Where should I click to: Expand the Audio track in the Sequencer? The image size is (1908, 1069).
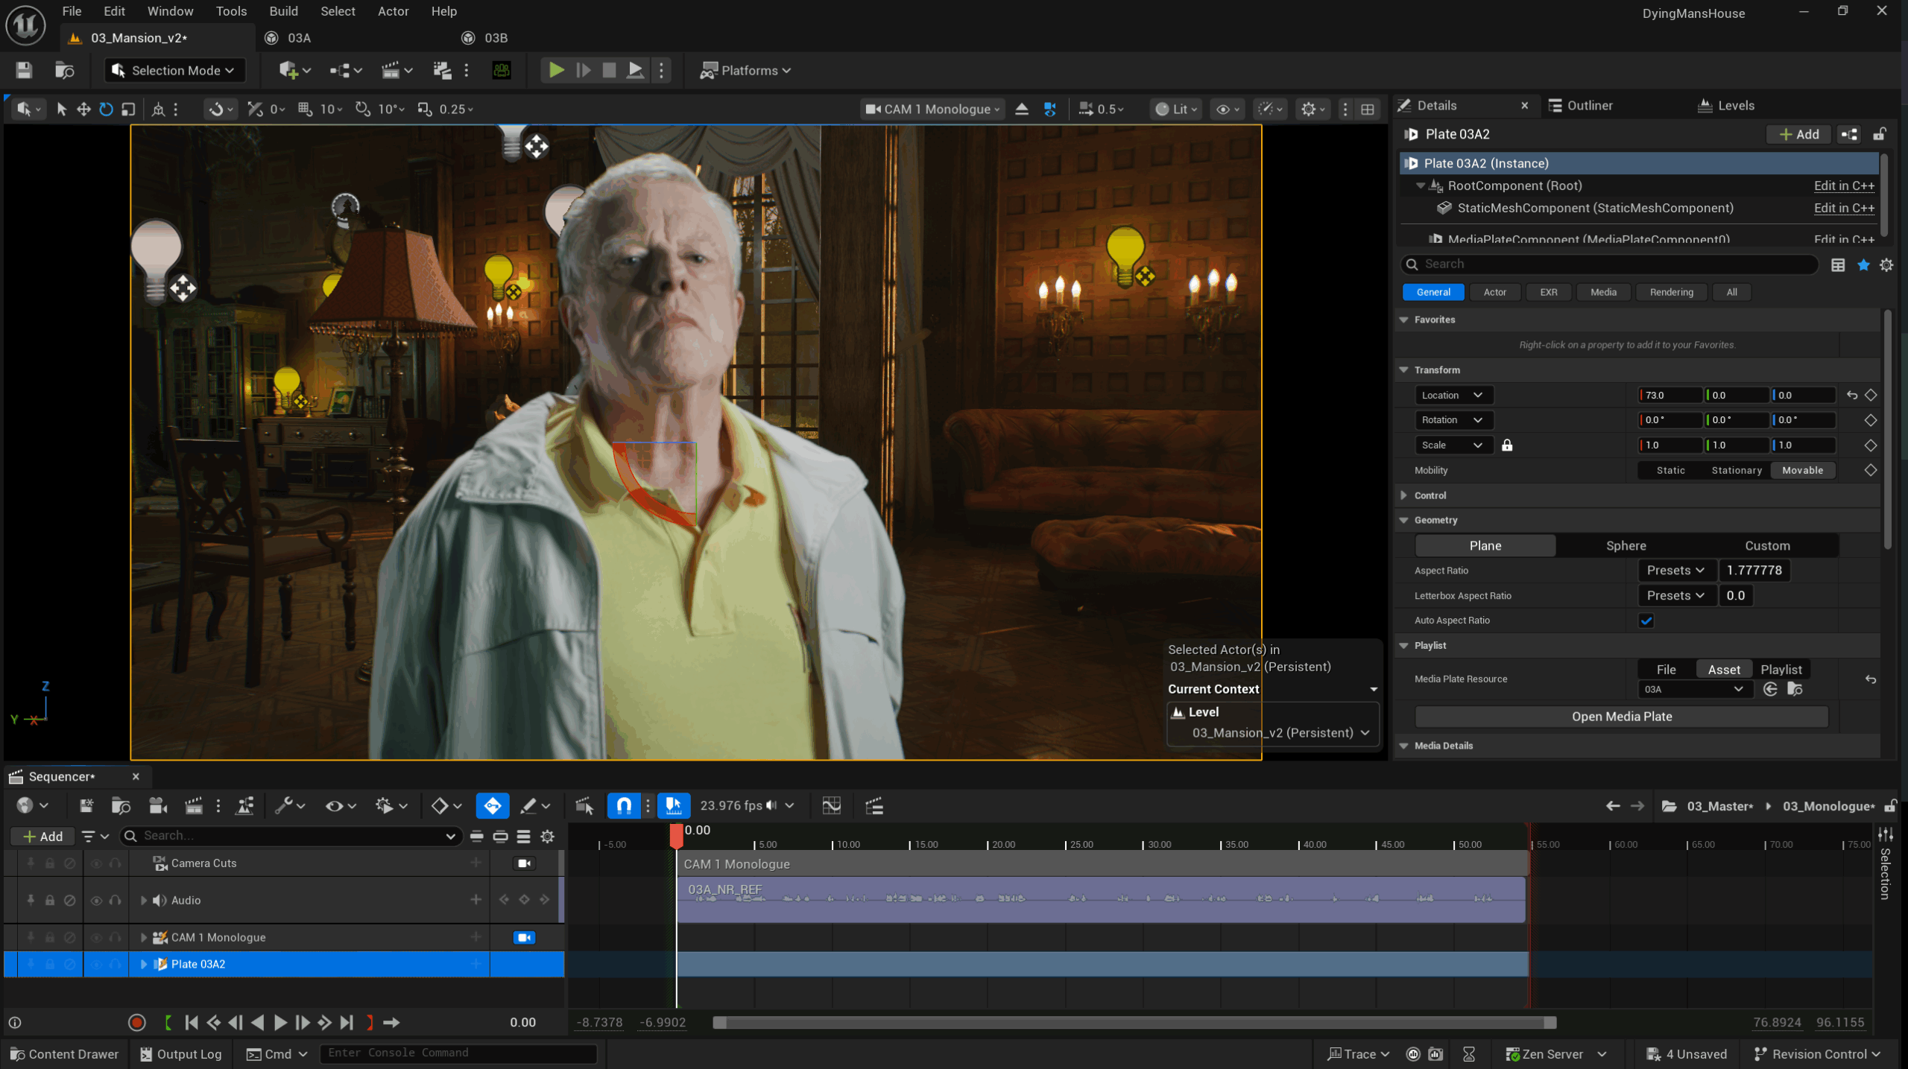pyautogui.click(x=144, y=900)
